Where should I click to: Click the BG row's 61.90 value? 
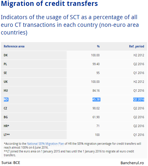[96, 117]
